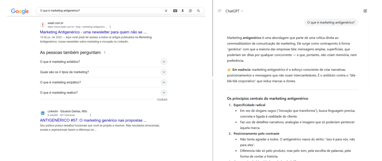382x161 pixels.
Task: Expand "O que é marketing empático?" question
Action: 164,82
